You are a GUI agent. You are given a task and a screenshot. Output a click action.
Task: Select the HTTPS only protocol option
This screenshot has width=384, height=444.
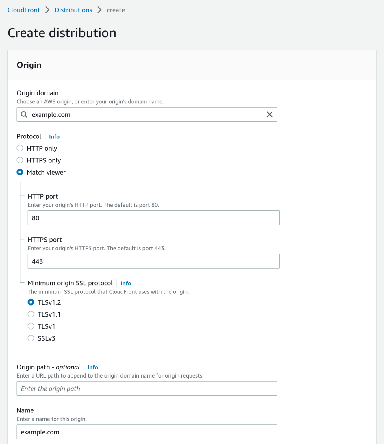20,160
